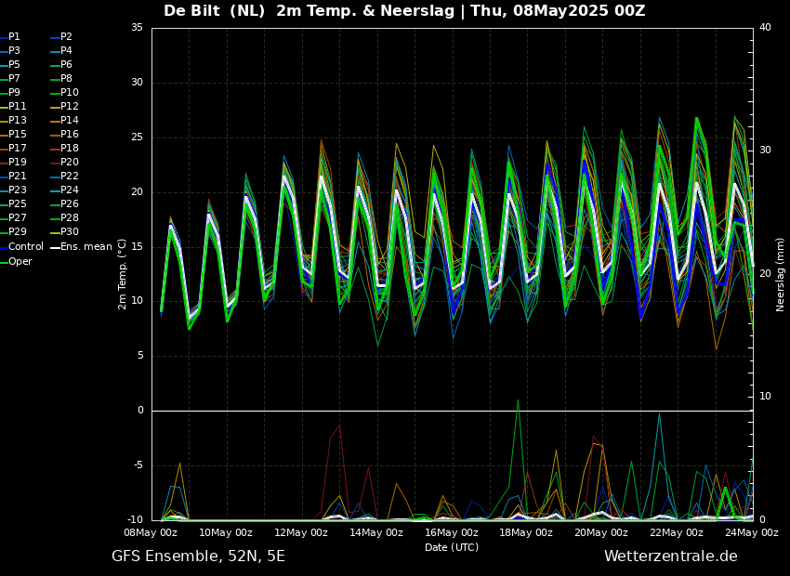Click the Date (UTC) axis label
This screenshot has width=790, height=576.
(x=452, y=548)
